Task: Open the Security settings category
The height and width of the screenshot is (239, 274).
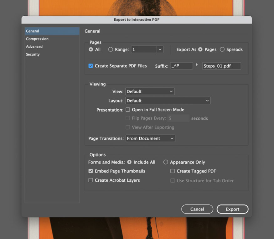Action: tap(33, 55)
